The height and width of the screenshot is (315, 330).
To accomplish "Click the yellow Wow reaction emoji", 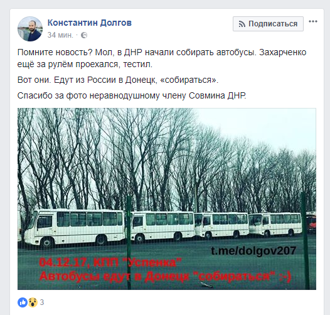I will click(33, 302).
